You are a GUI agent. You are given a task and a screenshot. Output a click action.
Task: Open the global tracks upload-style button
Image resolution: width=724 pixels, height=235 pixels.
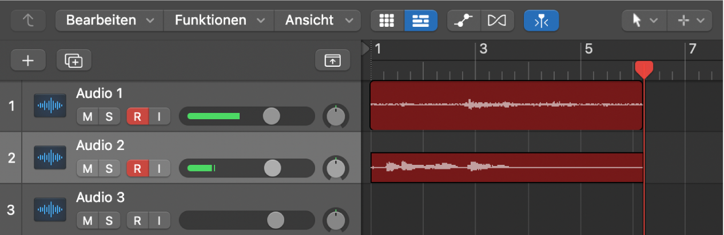click(x=332, y=60)
